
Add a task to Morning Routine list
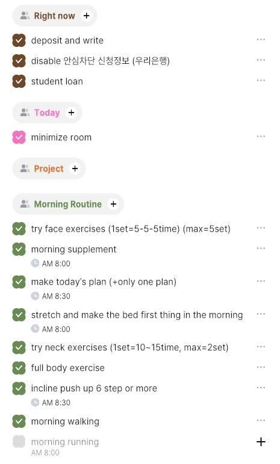113,204
